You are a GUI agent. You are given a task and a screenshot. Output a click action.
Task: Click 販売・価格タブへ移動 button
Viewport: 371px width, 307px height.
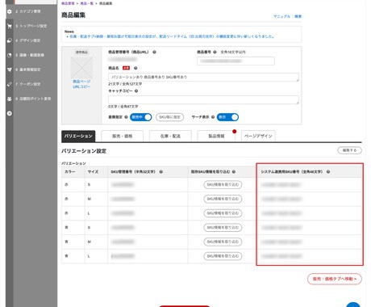335,279
